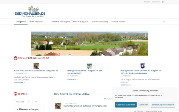
Task: Open the Dorfzeitung D.a. menu
Action: coord(81,22)
